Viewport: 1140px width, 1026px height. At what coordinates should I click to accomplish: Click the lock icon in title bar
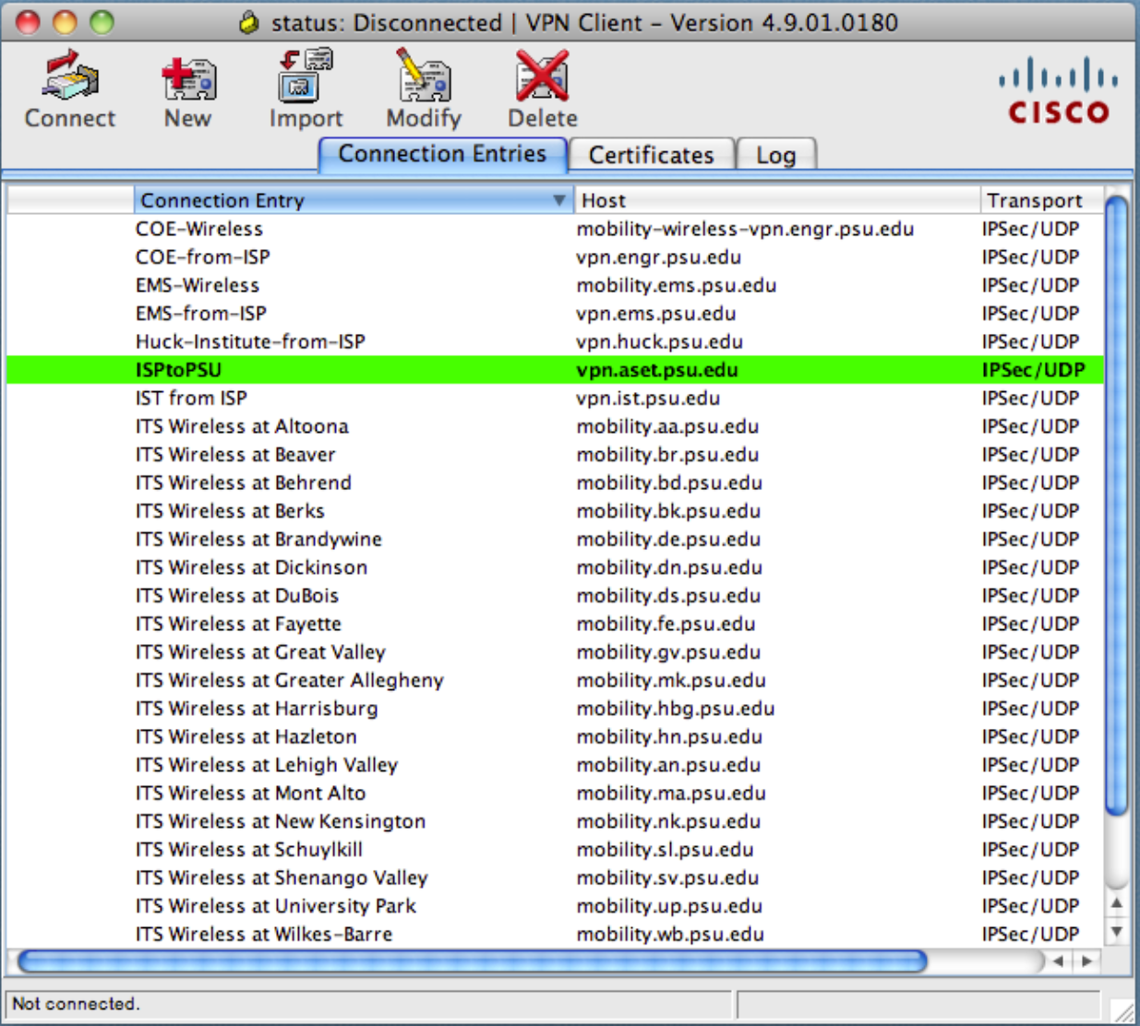[x=248, y=22]
